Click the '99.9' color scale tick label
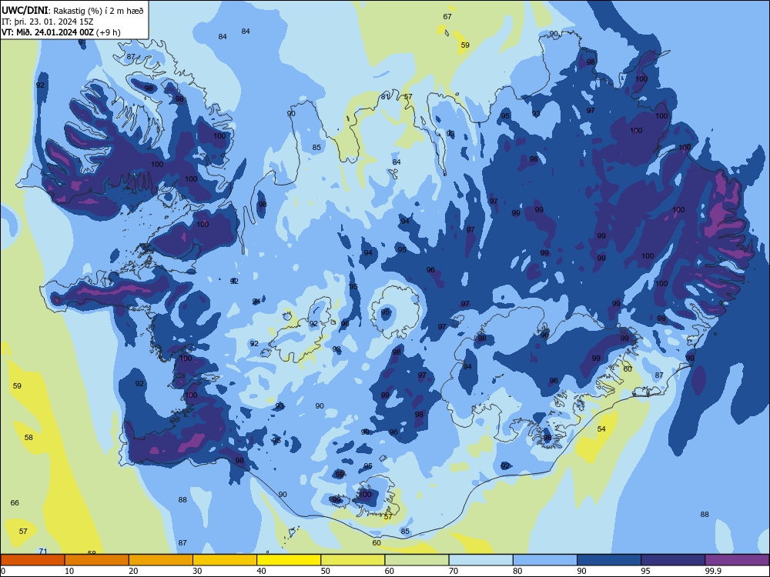This screenshot has width=770, height=577. click(x=712, y=571)
